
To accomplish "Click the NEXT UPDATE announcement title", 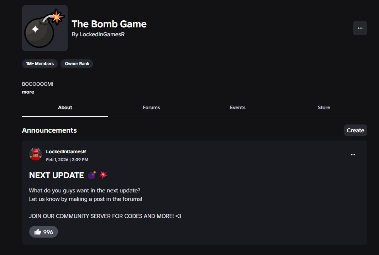I will coord(68,175).
